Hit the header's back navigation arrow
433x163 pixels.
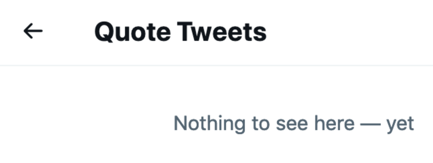pyautogui.click(x=33, y=31)
